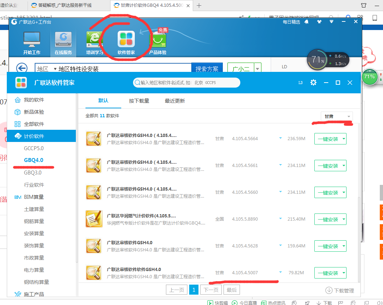This screenshot has width=383, height=305.
Task: Switch to 答疑解惑_广联达服务新干线 browser tab
Action: click(x=65, y=5)
